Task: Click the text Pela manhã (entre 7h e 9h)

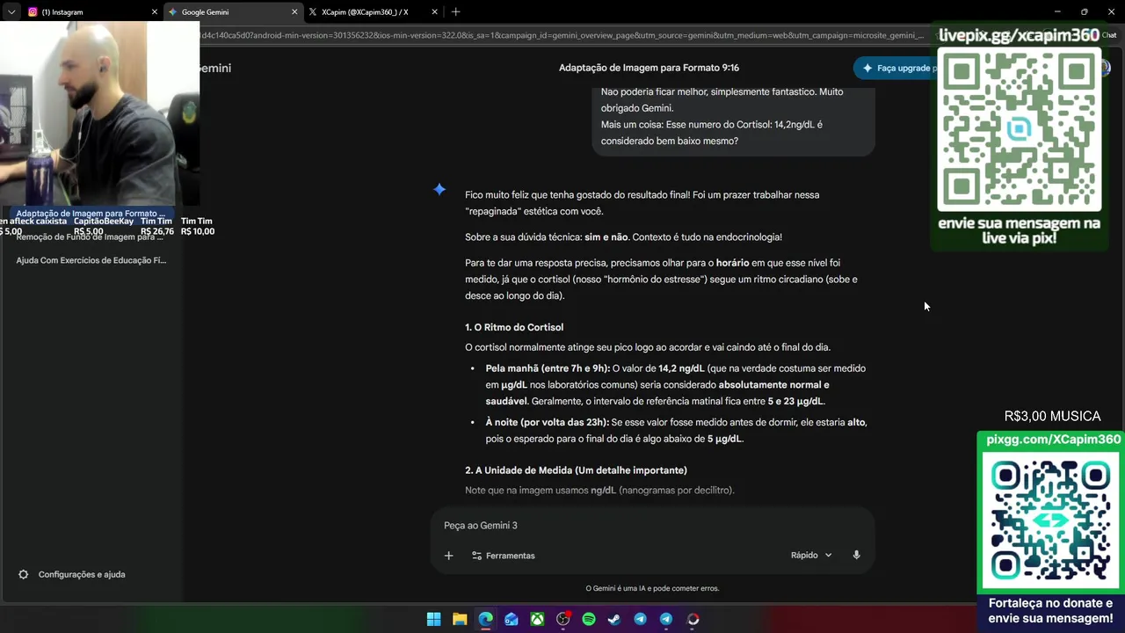Action: click(x=548, y=368)
